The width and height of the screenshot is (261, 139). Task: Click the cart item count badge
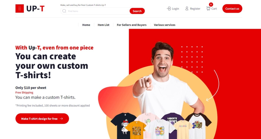[x=211, y=5]
